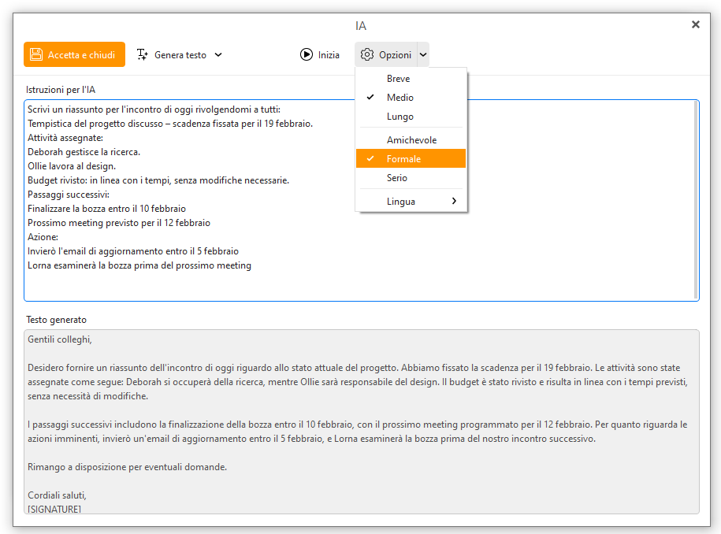The width and height of the screenshot is (721, 534).
Task: Click the 'Attività assegnate:' line
Action: click(65, 138)
